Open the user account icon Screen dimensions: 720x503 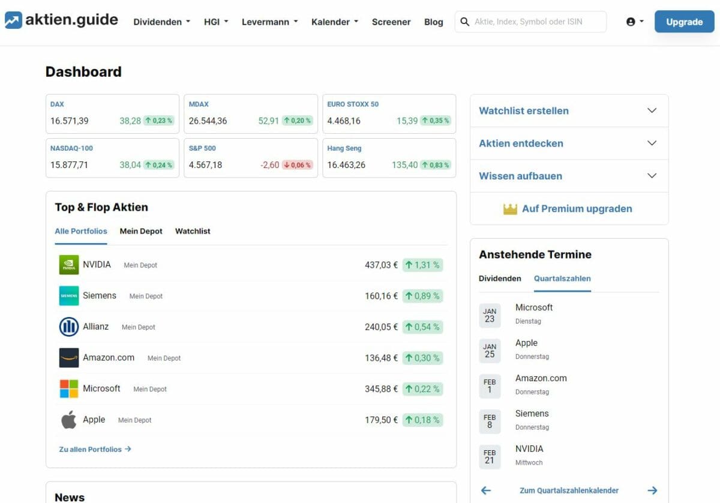point(631,21)
